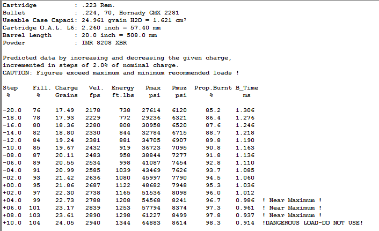Click the Useable Case Capacity value
379x231 pixels.
[x=134, y=20]
